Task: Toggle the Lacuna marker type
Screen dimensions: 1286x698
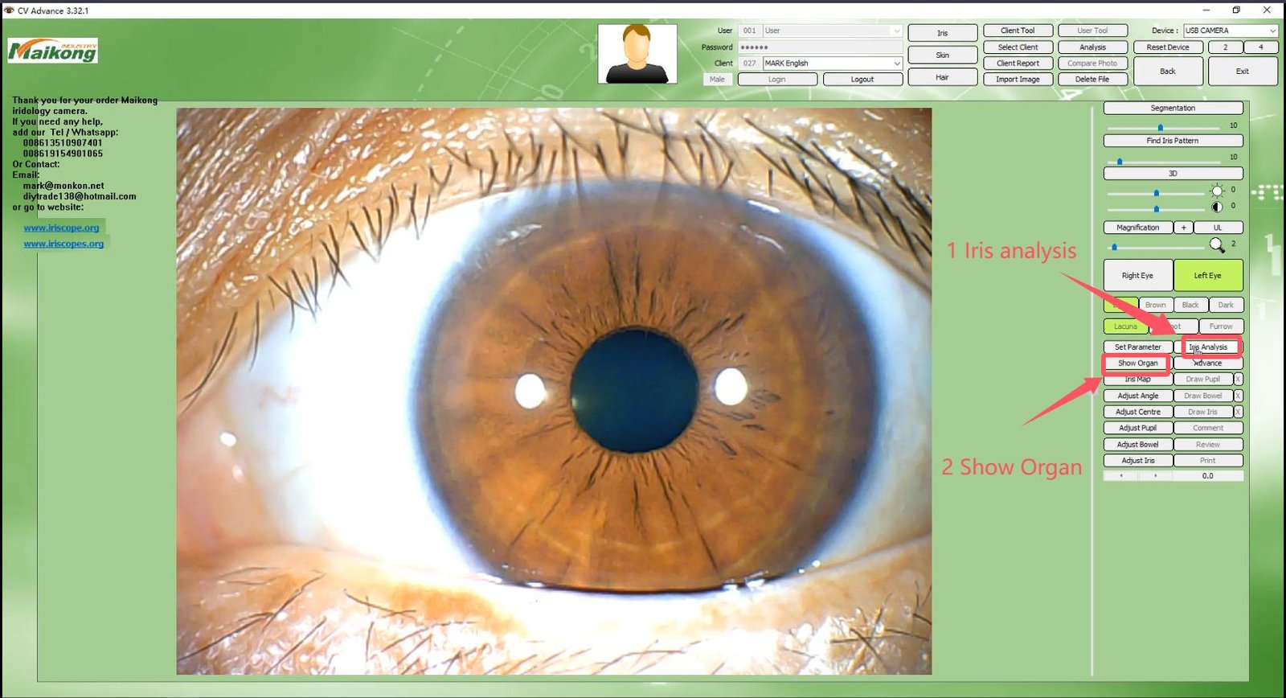Action: point(1125,326)
